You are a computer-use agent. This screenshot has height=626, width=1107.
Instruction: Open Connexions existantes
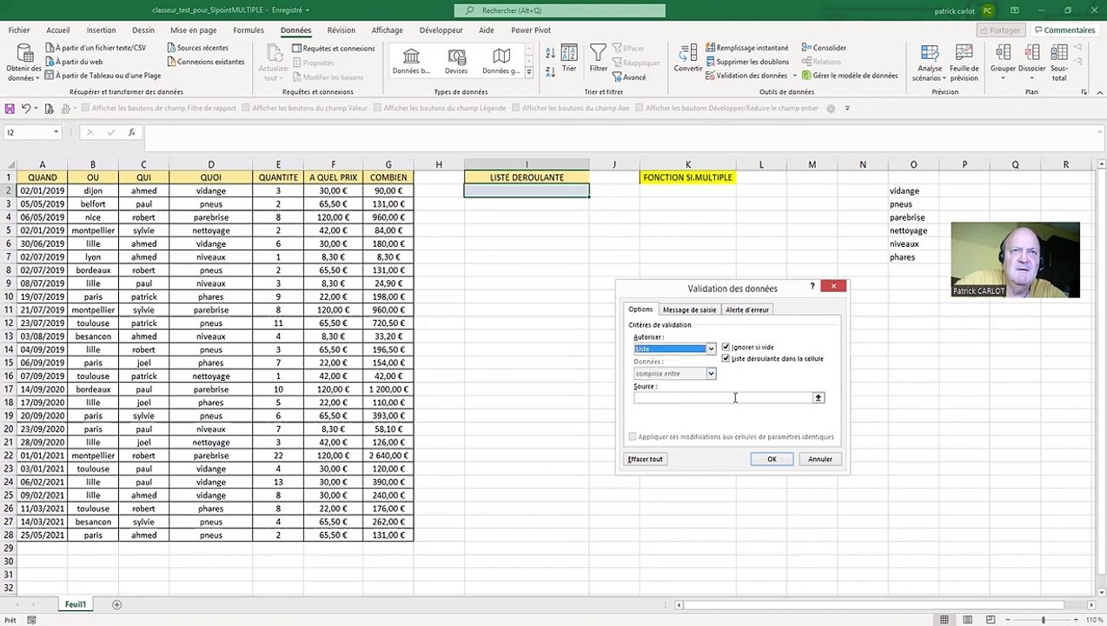point(205,62)
